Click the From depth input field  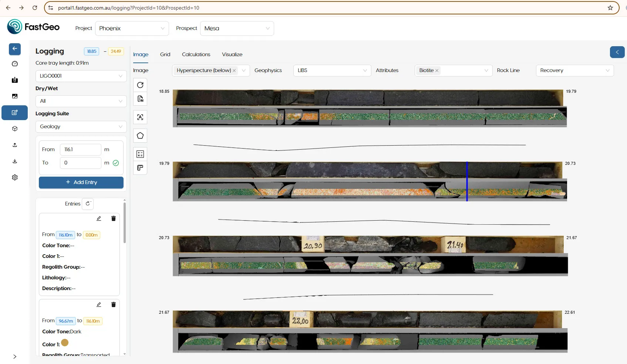point(80,149)
